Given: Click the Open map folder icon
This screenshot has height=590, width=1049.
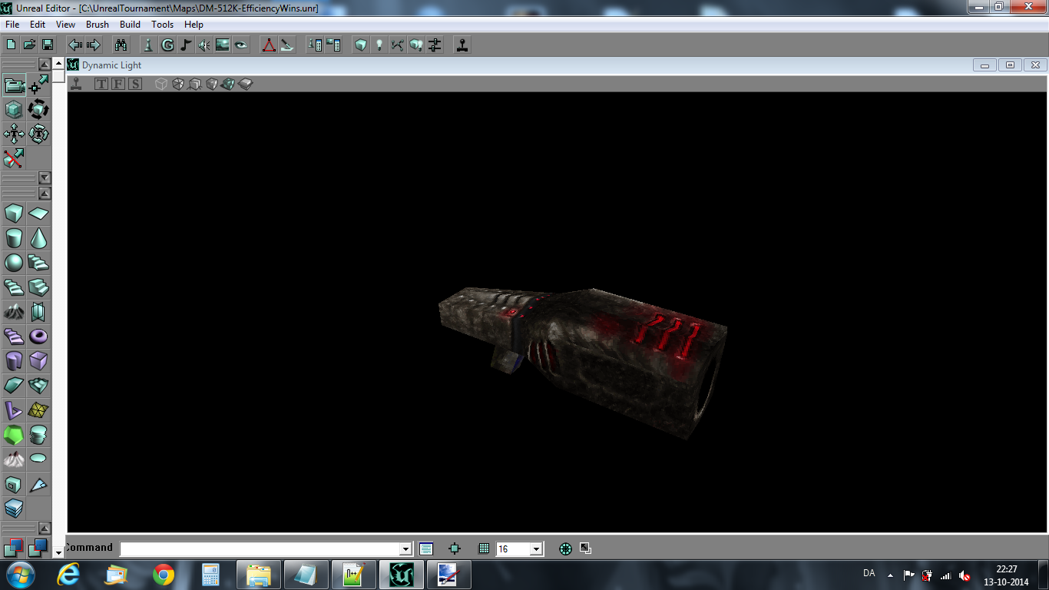Looking at the screenshot, I should pos(29,45).
